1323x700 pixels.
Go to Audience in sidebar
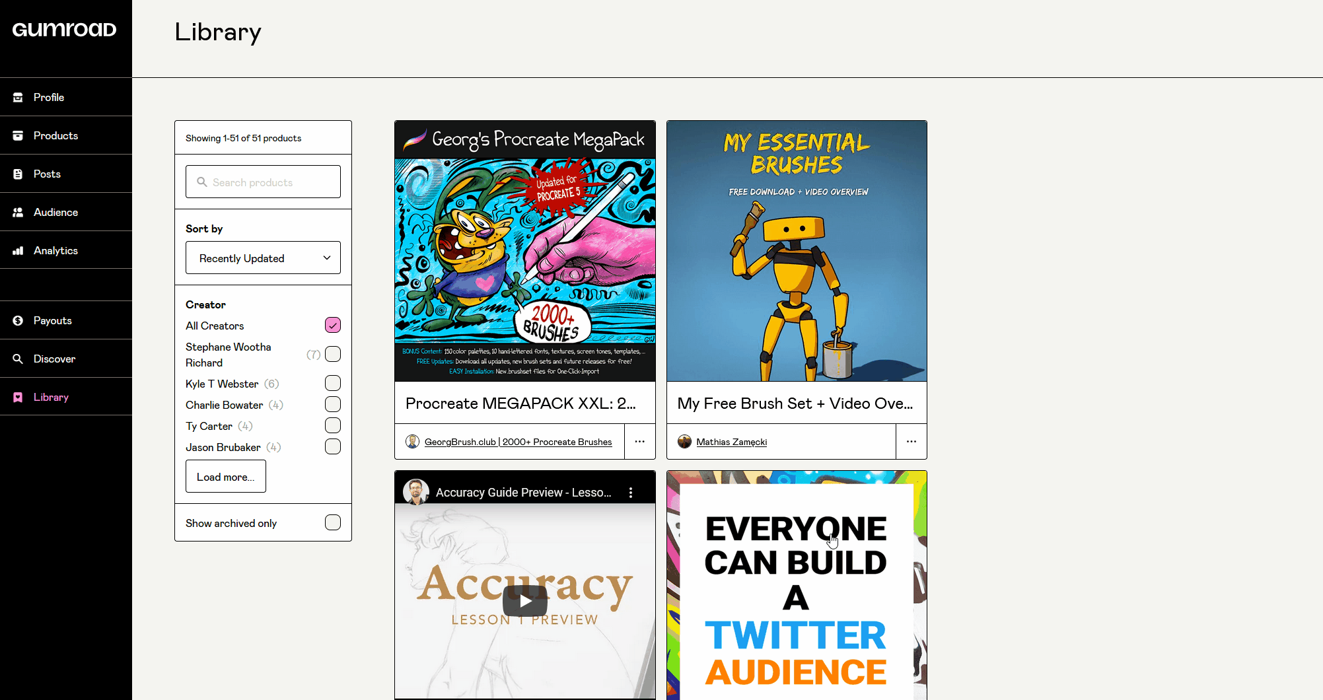point(66,212)
